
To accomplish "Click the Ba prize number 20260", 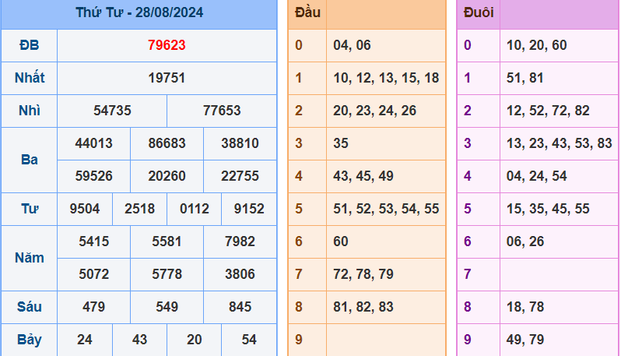I will pos(167,176).
